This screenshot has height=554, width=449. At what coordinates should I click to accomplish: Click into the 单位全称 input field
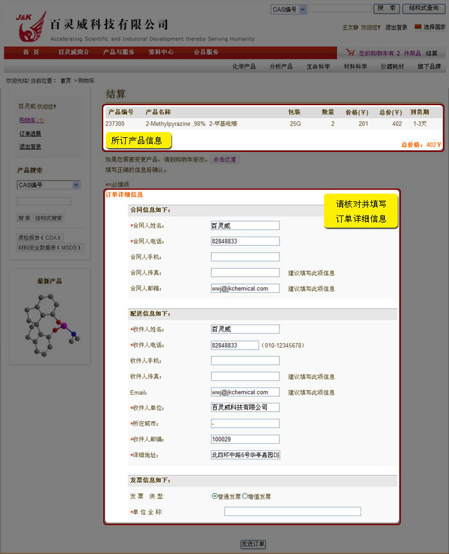[x=292, y=512]
